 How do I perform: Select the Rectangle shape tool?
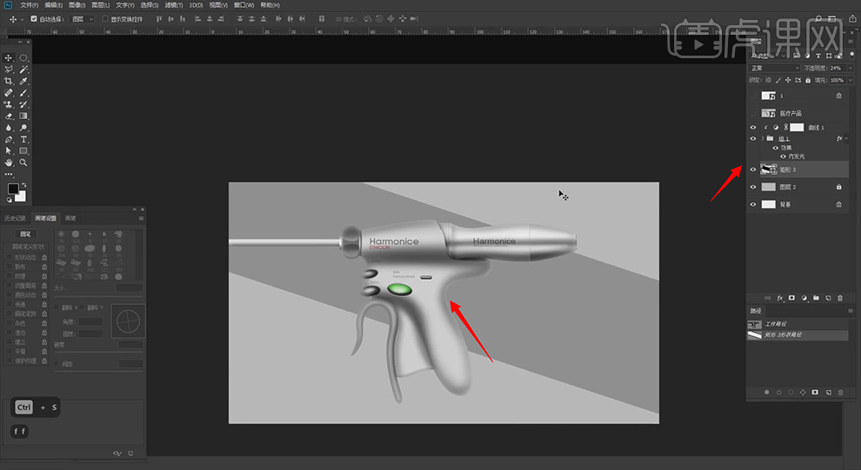click(23, 151)
